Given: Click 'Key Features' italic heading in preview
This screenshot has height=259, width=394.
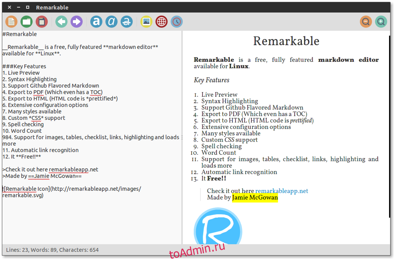Looking at the screenshot, I should (x=211, y=80).
